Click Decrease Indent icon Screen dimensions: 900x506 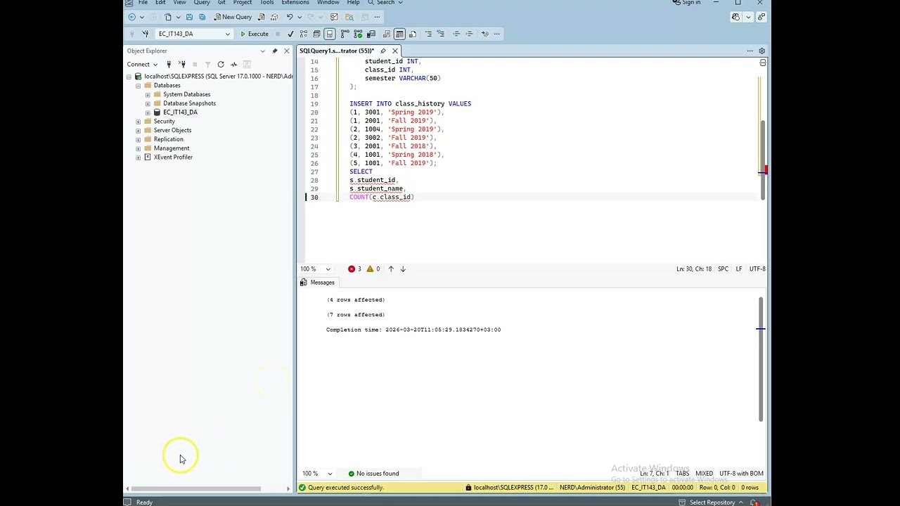456,34
